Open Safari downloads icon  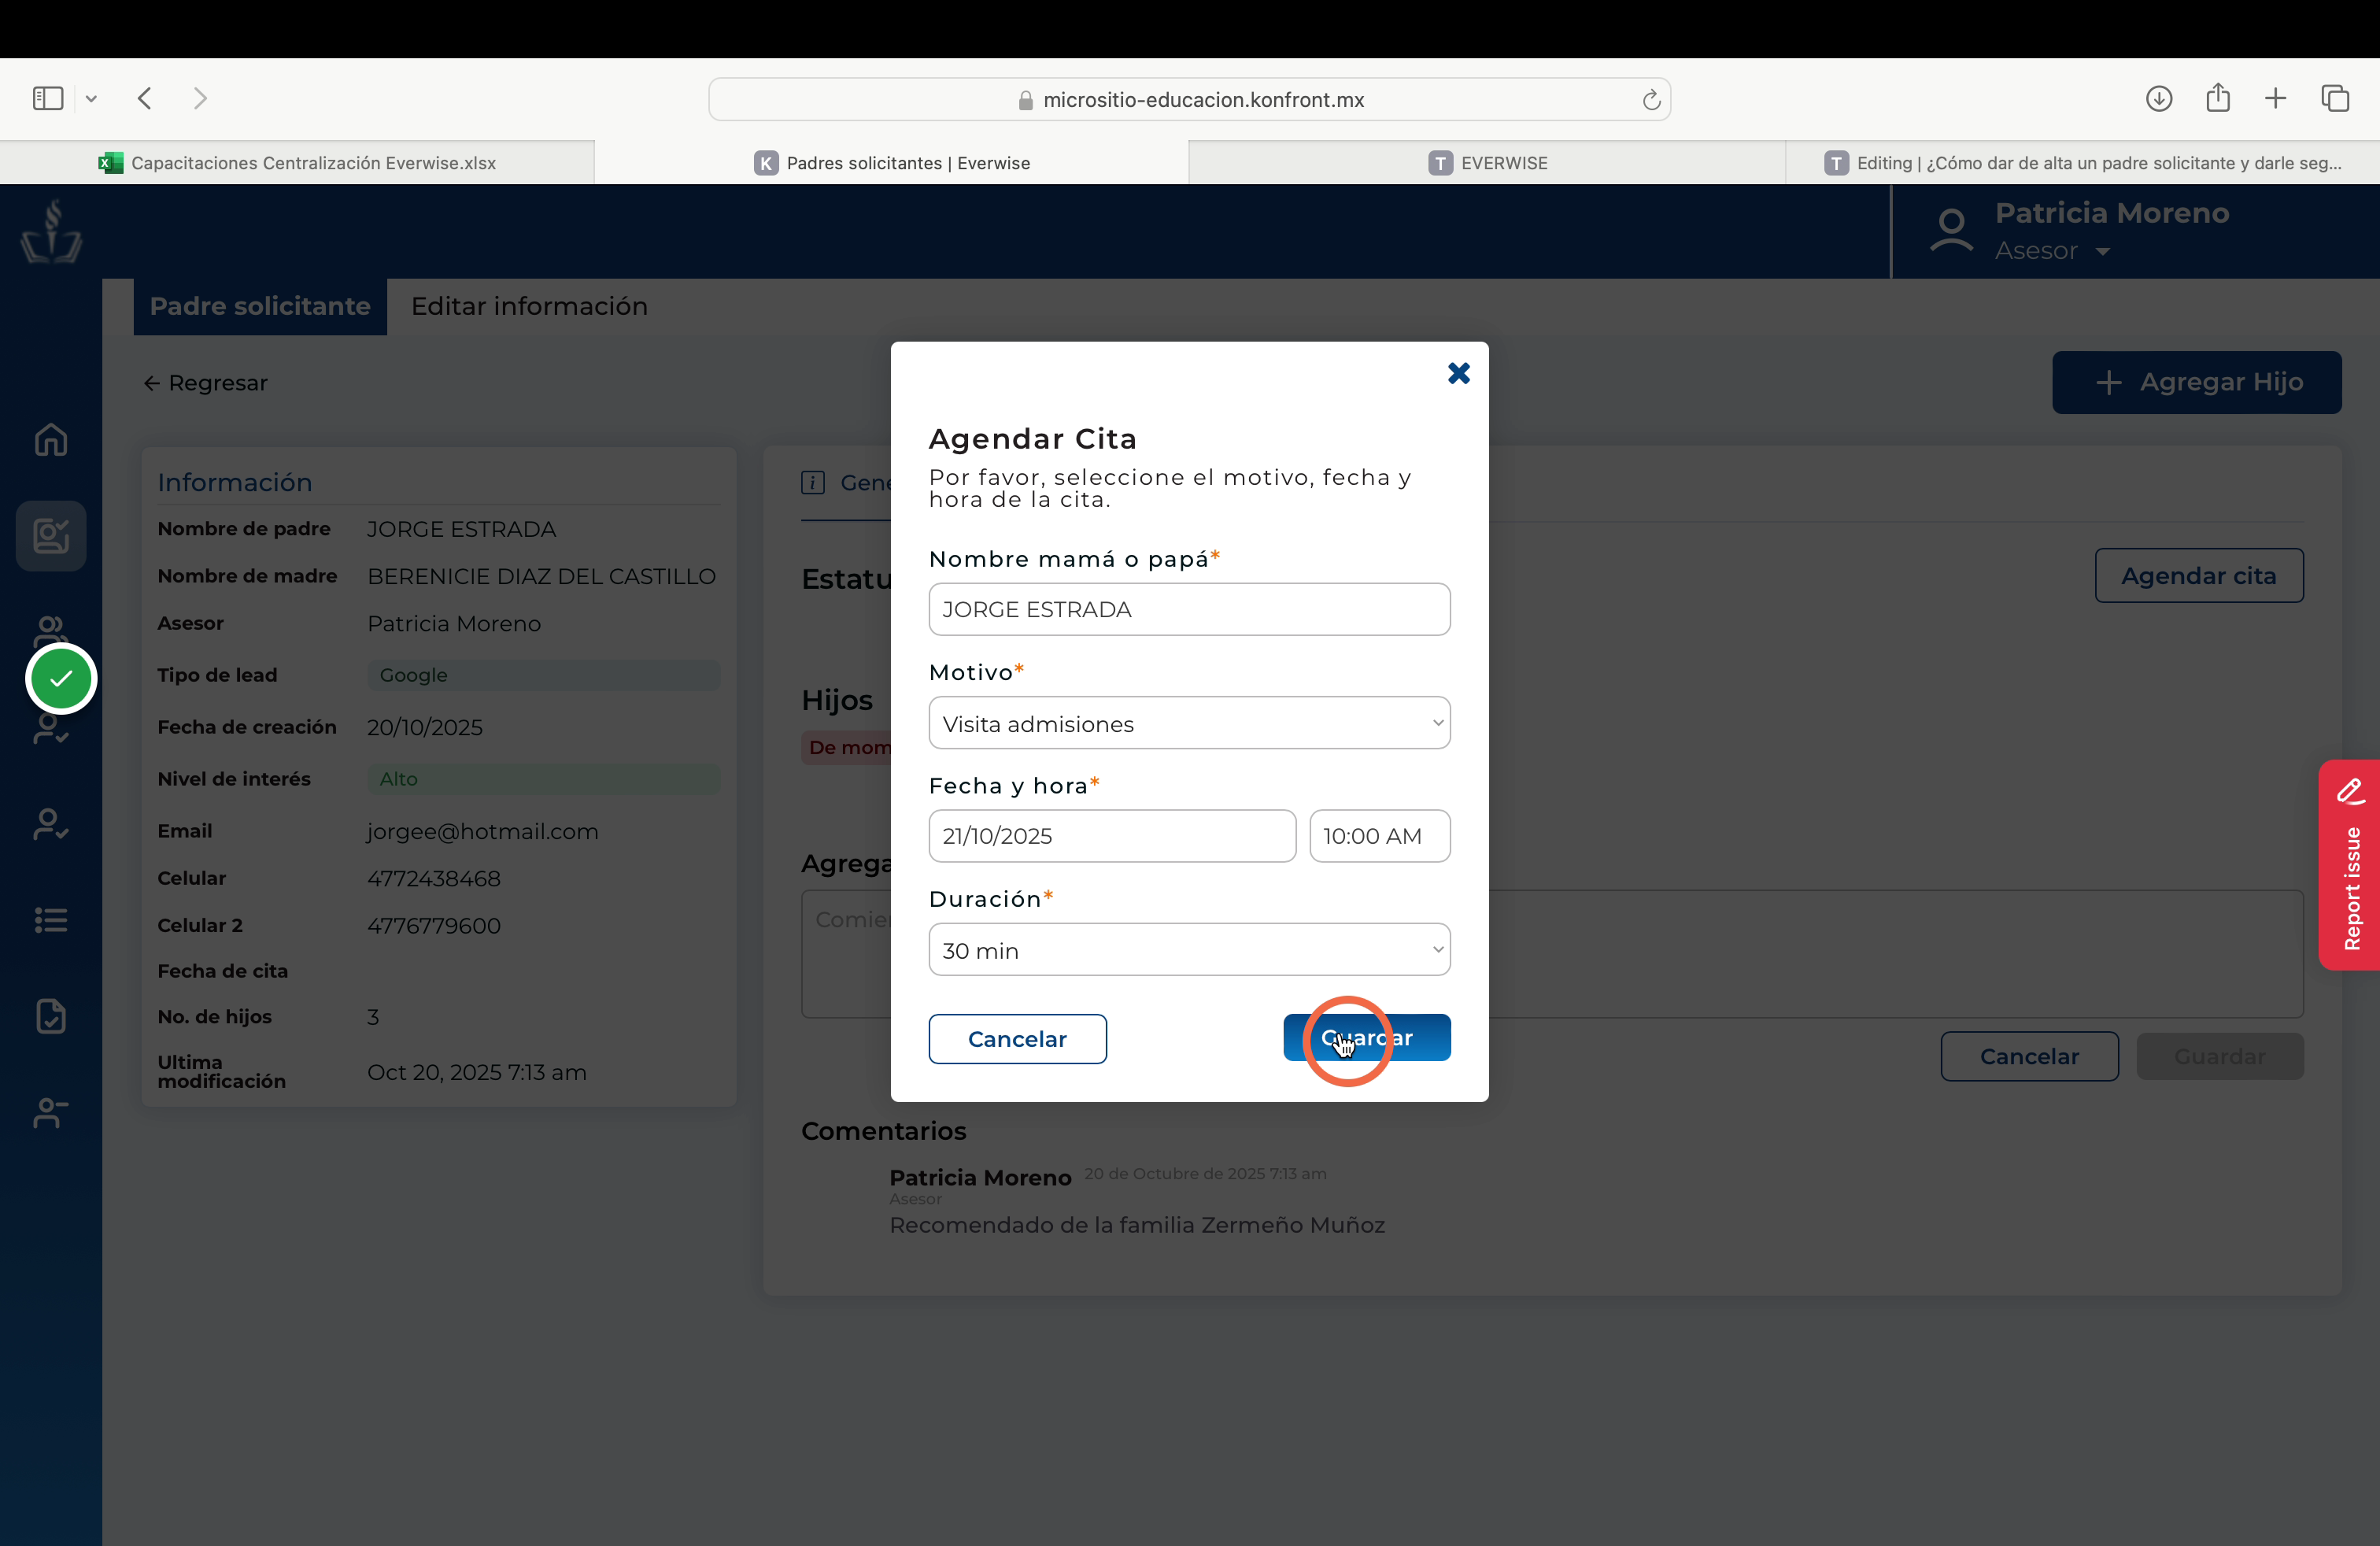click(2158, 98)
